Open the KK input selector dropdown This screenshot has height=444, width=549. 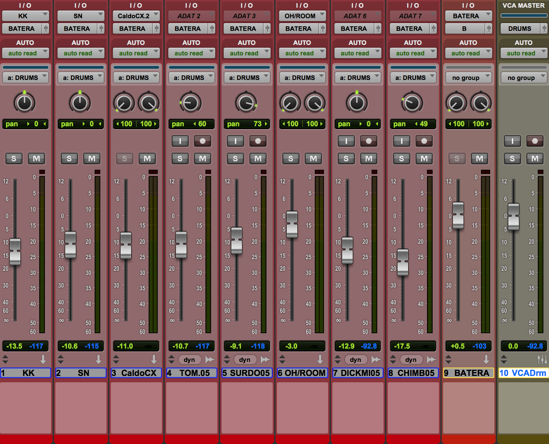(25, 16)
